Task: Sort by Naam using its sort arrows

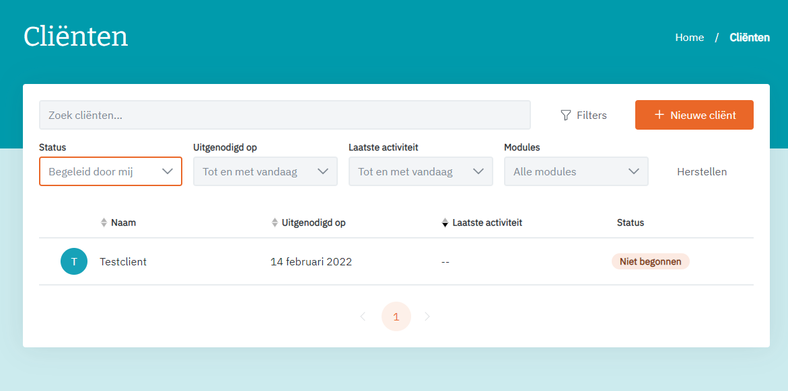Action: coord(104,222)
